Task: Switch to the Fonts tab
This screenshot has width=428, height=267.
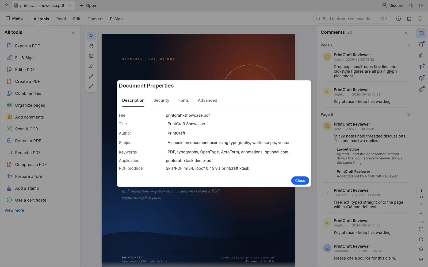Action: point(184,100)
